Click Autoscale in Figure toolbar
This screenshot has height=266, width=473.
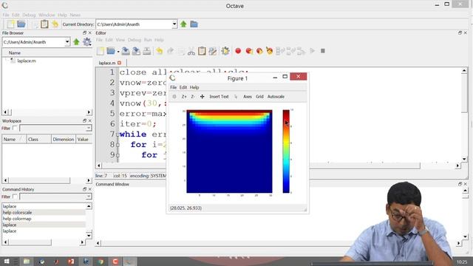(x=276, y=97)
